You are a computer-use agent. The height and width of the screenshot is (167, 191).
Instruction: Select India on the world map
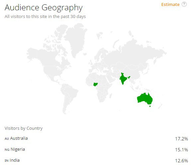[x=124, y=79]
